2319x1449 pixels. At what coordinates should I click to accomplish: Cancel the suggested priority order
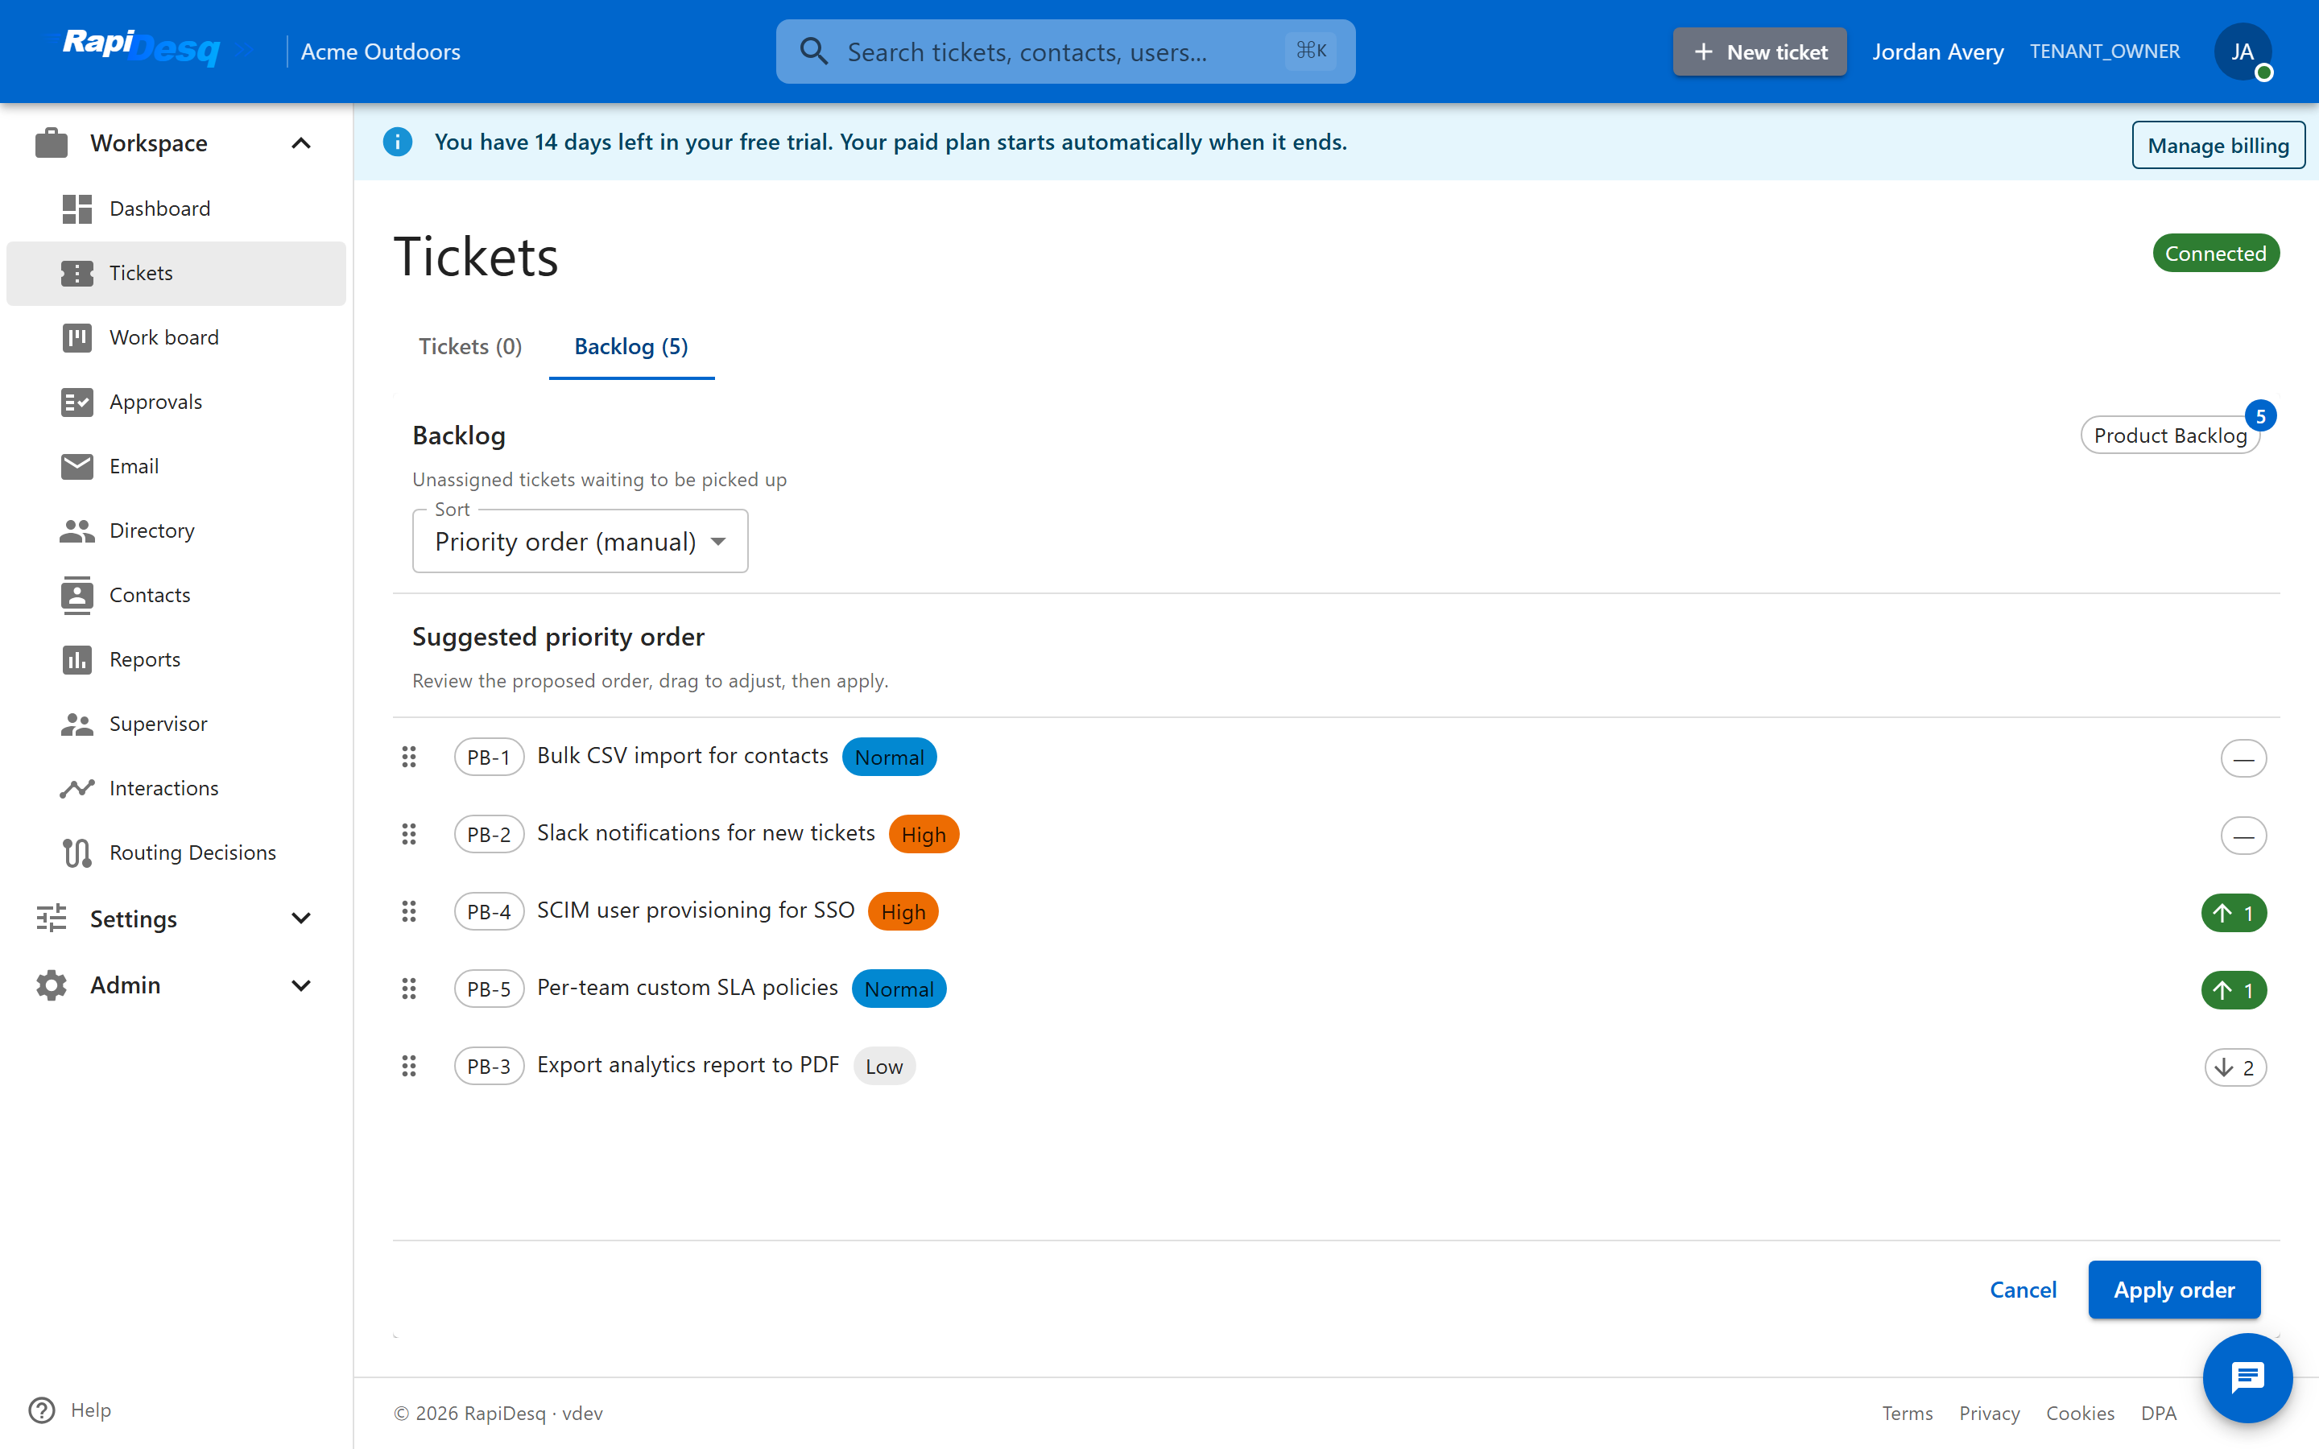click(x=2023, y=1290)
